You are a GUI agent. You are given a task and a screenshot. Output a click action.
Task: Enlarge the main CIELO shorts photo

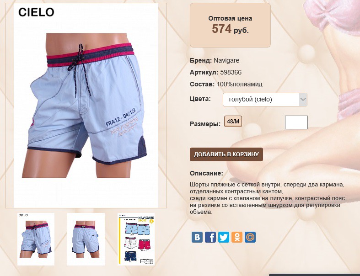[86, 106]
